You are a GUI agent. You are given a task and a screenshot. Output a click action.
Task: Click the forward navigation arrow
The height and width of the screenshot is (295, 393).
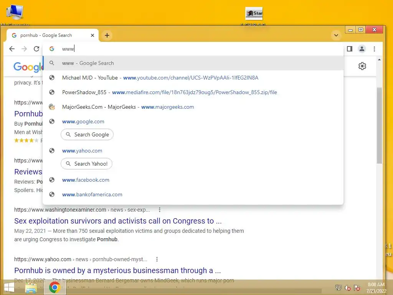tap(24, 49)
